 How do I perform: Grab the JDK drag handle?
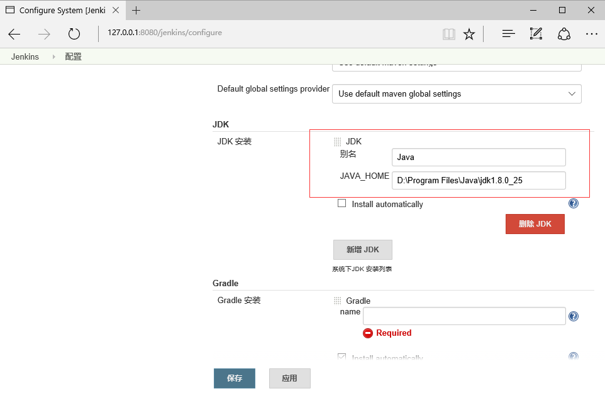coord(337,142)
